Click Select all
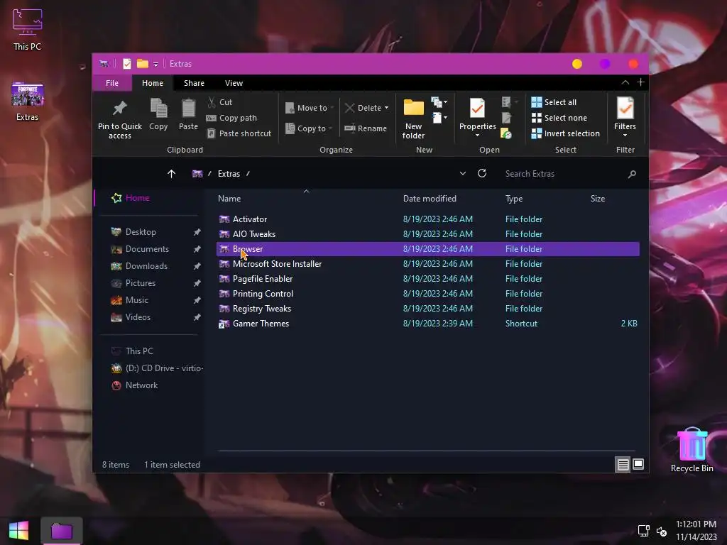The height and width of the screenshot is (545, 727). coord(554,102)
